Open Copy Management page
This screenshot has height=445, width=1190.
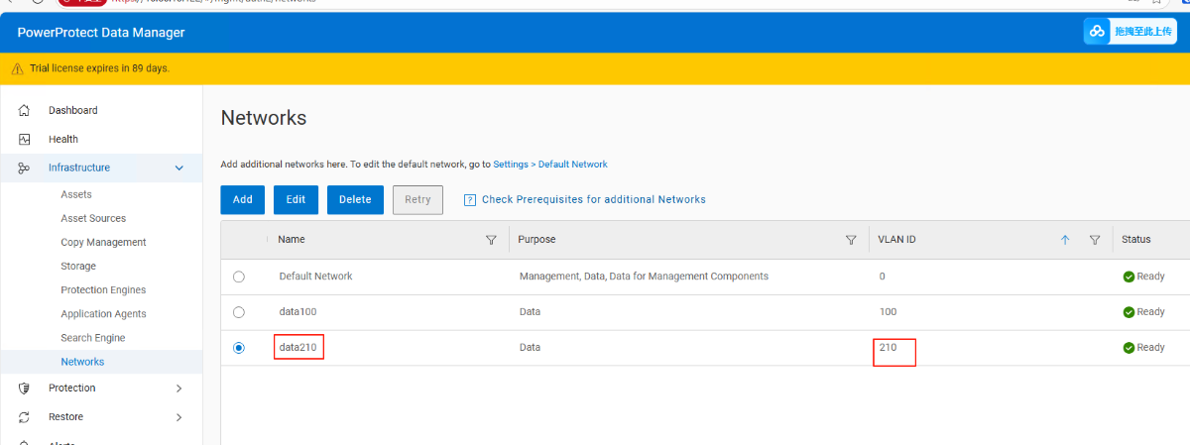(103, 242)
